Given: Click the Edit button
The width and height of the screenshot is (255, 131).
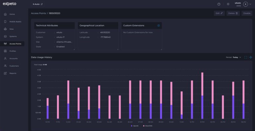Looking at the screenshot, I should click(x=219, y=13).
